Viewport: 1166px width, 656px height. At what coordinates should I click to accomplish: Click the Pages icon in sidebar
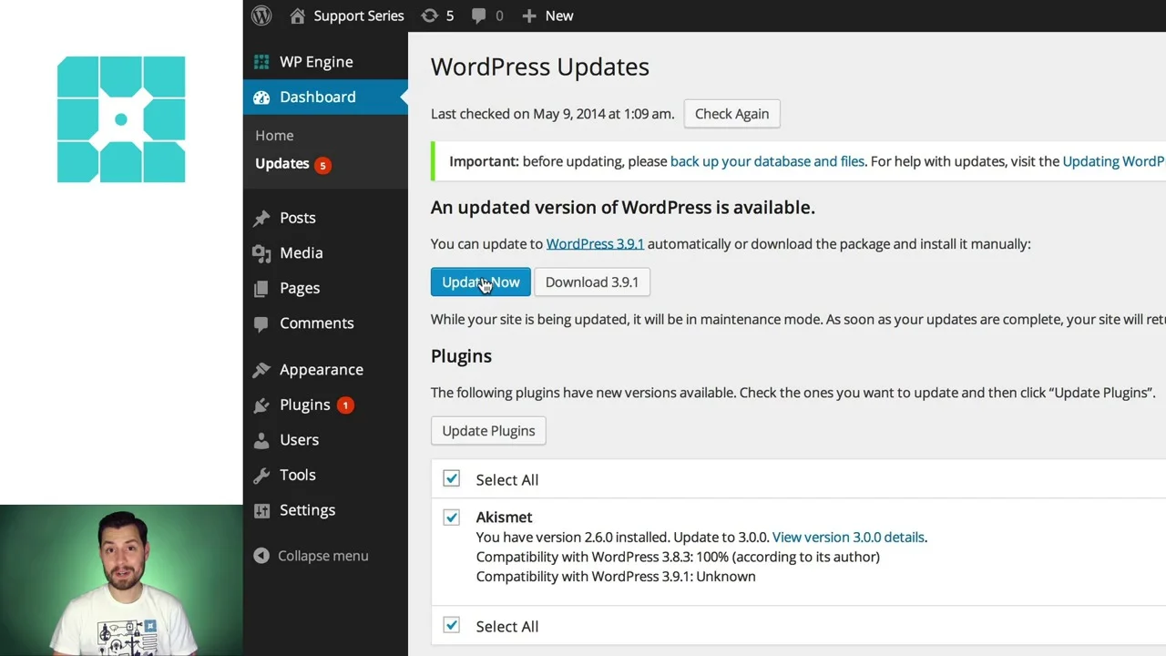tap(261, 288)
